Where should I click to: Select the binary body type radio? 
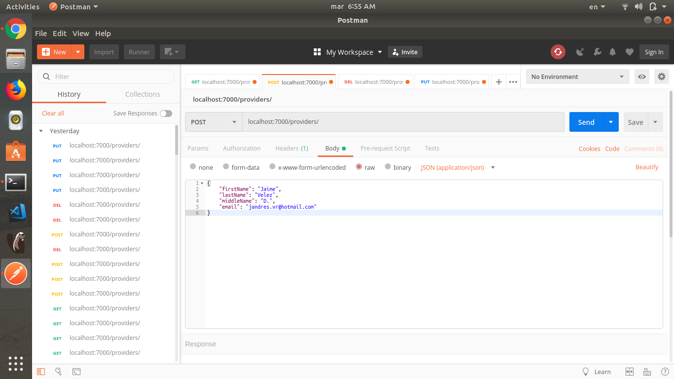tap(388, 167)
